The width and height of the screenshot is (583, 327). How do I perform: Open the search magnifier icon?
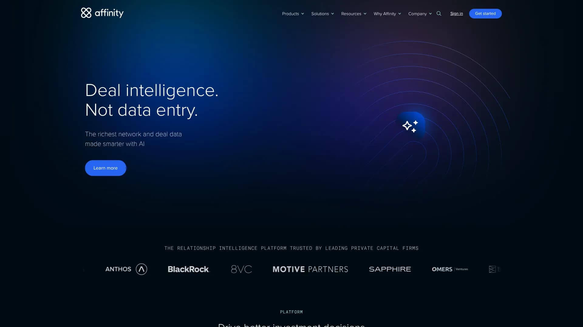pos(439,14)
